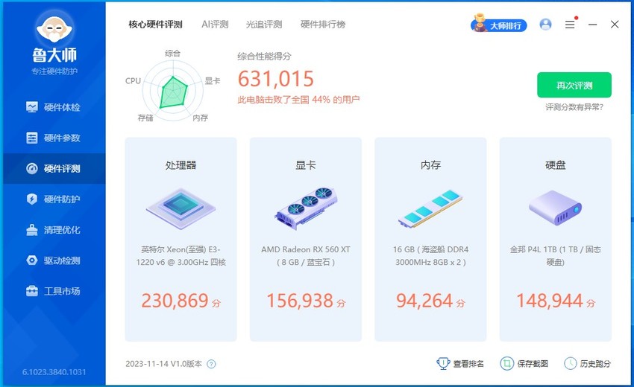Switch to the 核心硬件评测 tab
634x387 pixels.
(x=155, y=25)
